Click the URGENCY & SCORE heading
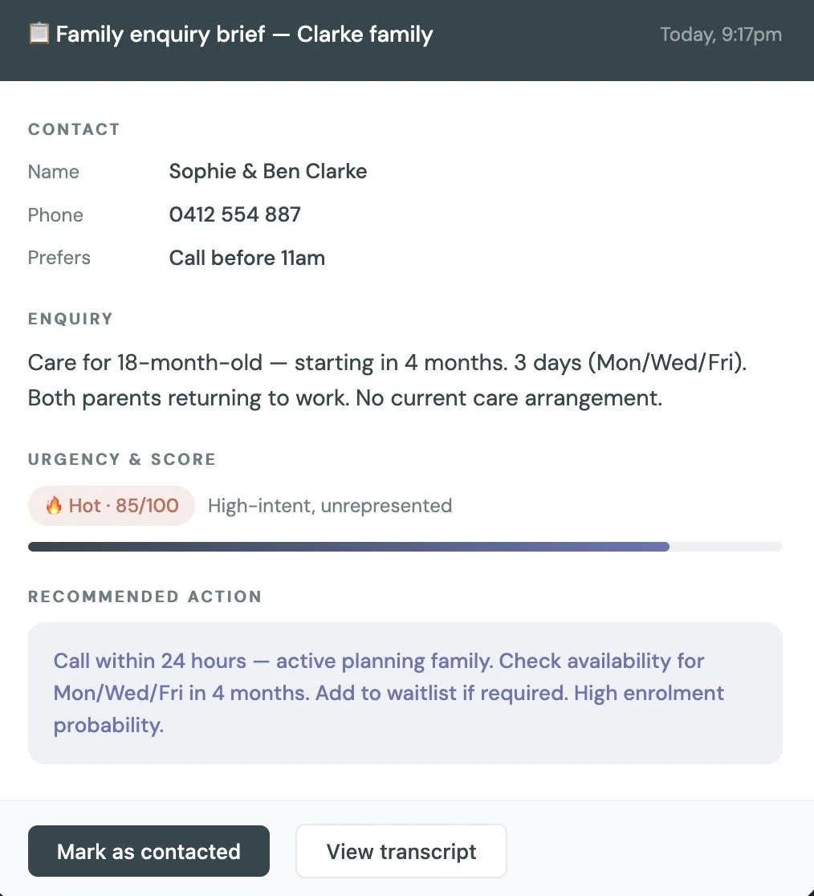Screen dimensions: 814x896 122,459
